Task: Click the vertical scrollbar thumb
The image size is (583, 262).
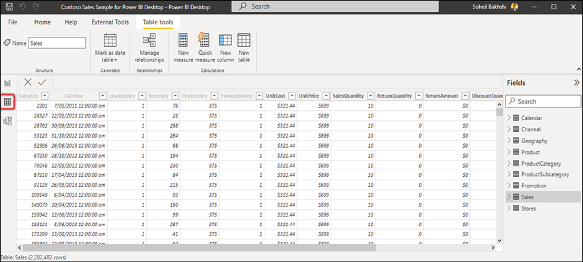Action: tap(500, 112)
